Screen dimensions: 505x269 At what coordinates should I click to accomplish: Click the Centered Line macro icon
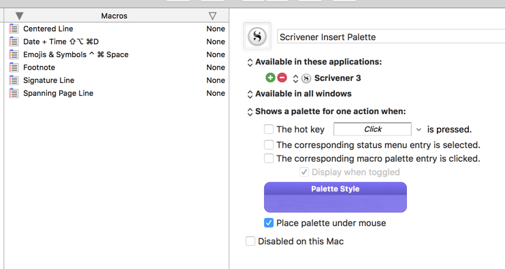[14, 29]
